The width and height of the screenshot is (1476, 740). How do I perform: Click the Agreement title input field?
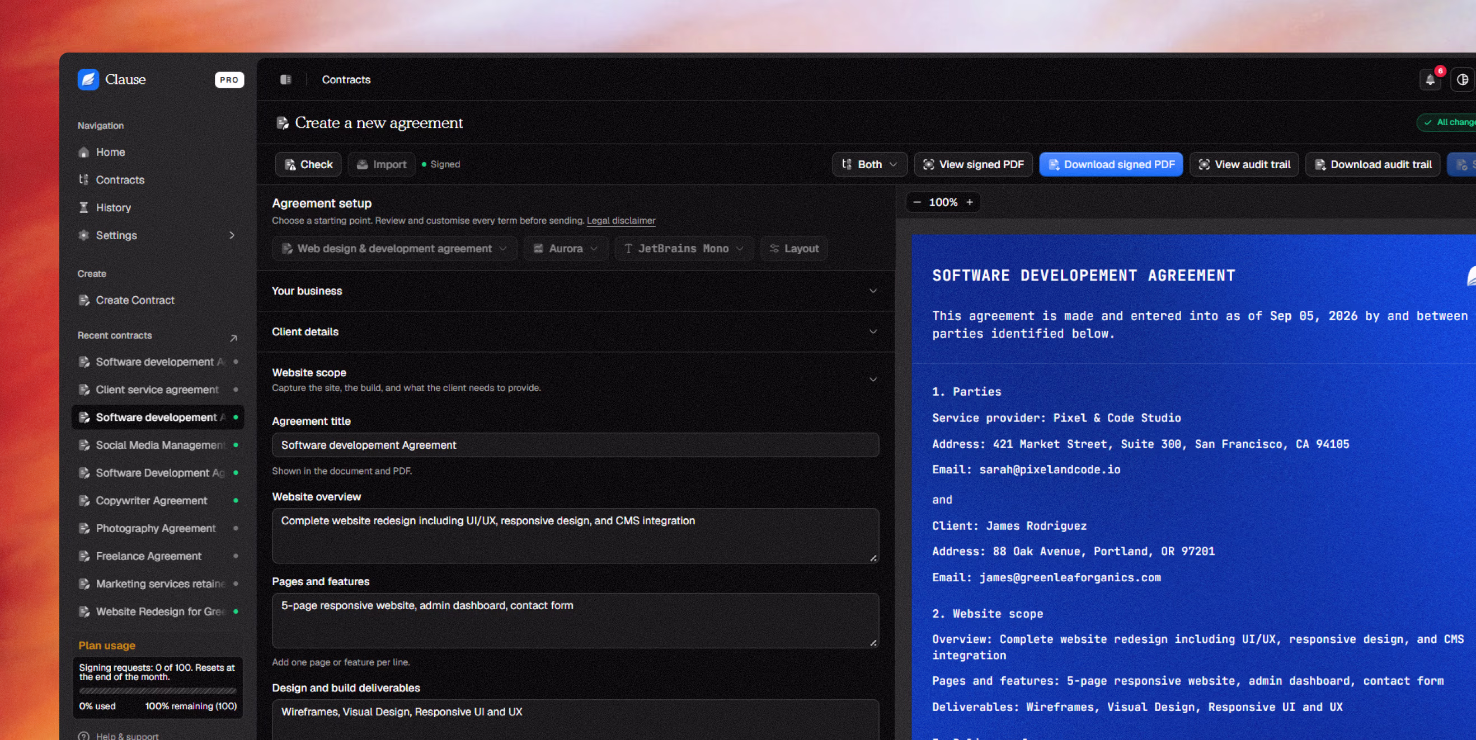pyautogui.click(x=575, y=445)
